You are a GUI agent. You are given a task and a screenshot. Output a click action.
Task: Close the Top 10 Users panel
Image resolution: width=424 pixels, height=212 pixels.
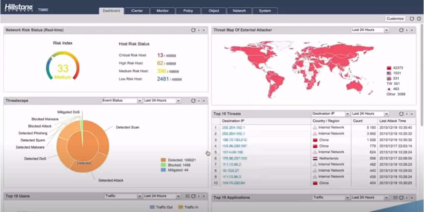click(x=204, y=196)
